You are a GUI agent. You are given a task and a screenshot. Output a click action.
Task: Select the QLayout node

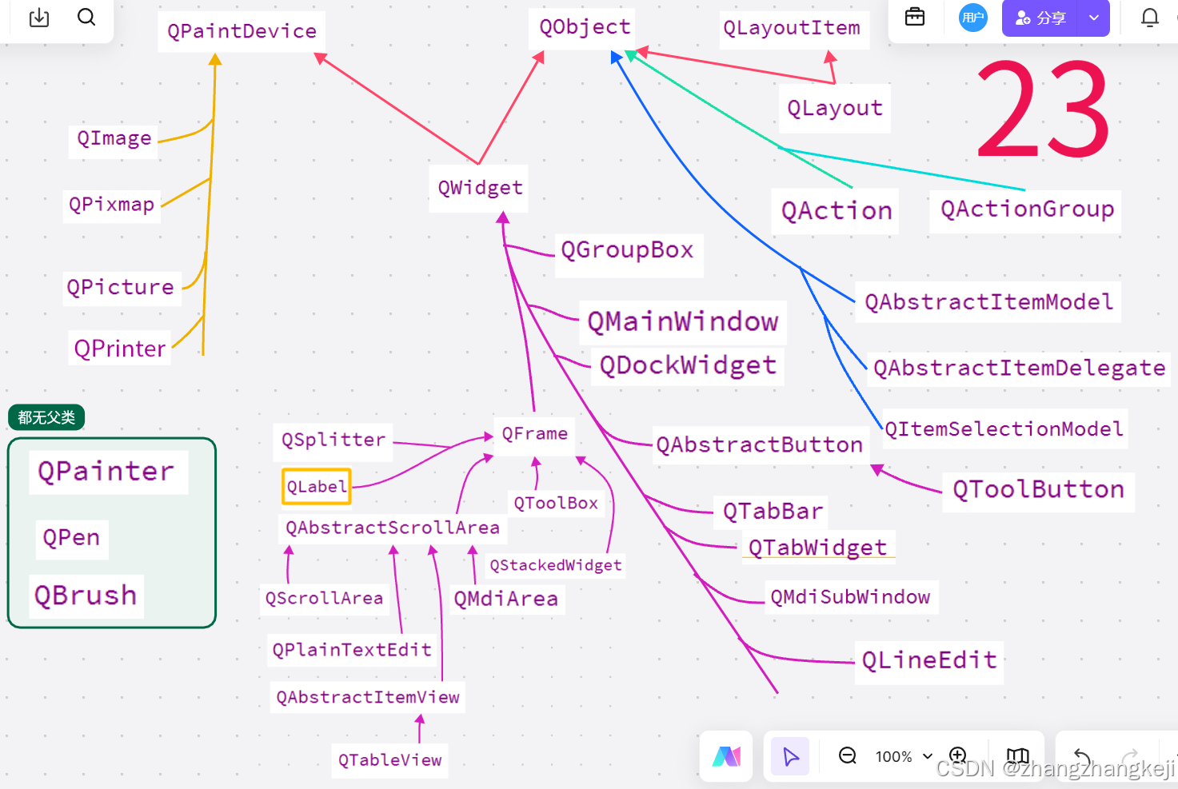(x=835, y=108)
